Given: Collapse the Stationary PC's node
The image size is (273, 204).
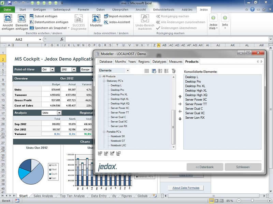Looking at the screenshot, I should (104, 81).
